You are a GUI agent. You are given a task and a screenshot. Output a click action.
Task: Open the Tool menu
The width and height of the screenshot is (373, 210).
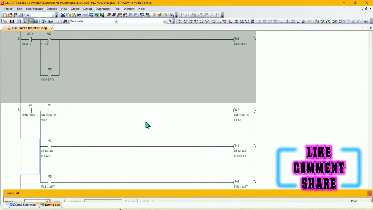(x=117, y=9)
